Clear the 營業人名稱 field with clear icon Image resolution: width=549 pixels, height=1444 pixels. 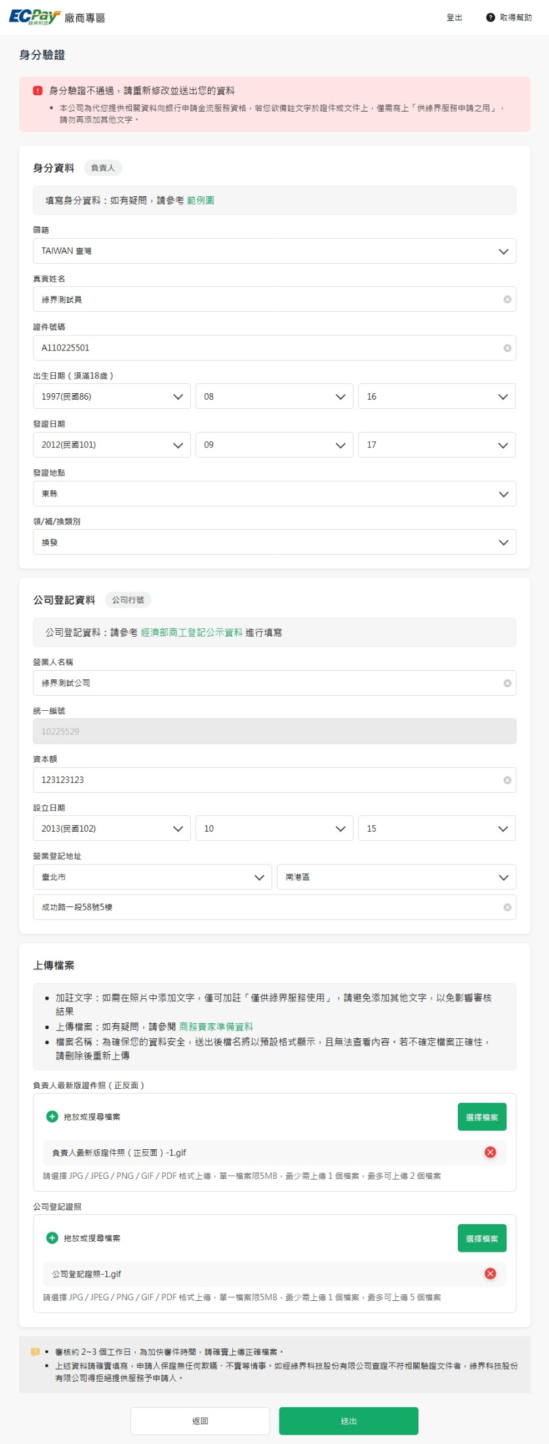[507, 683]
